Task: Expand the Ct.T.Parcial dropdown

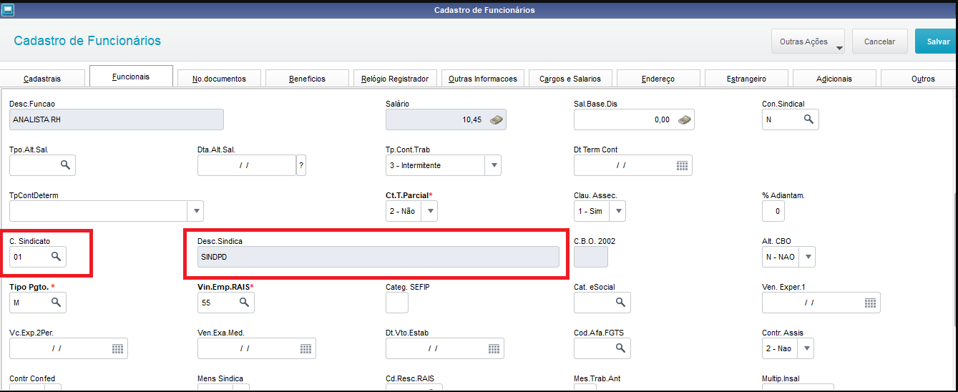Action: click(x=429, y=211)
